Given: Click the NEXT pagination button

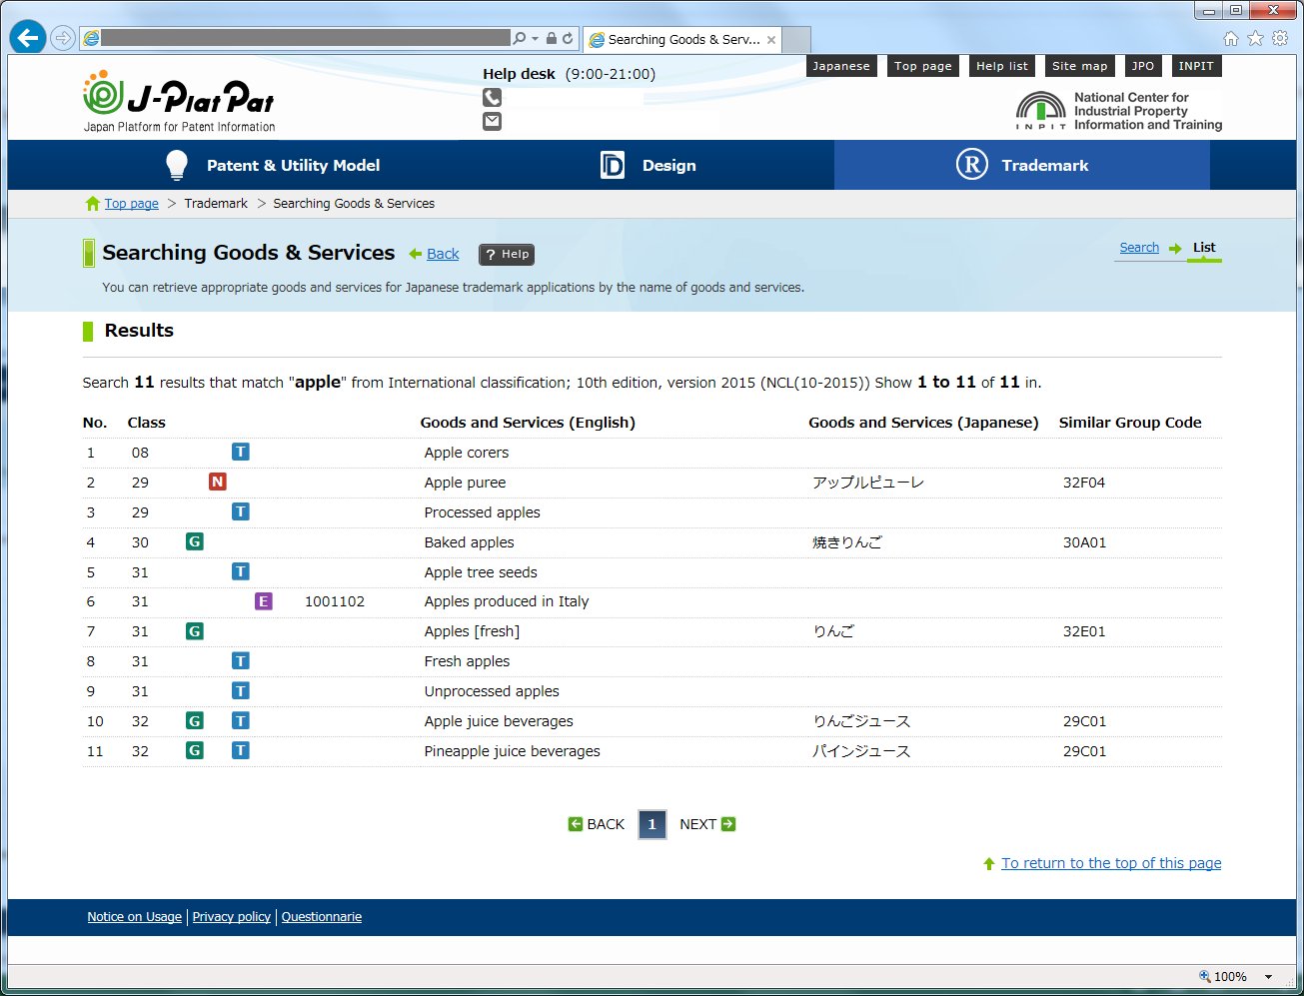Looking at the screenshot, I should 706,823.
